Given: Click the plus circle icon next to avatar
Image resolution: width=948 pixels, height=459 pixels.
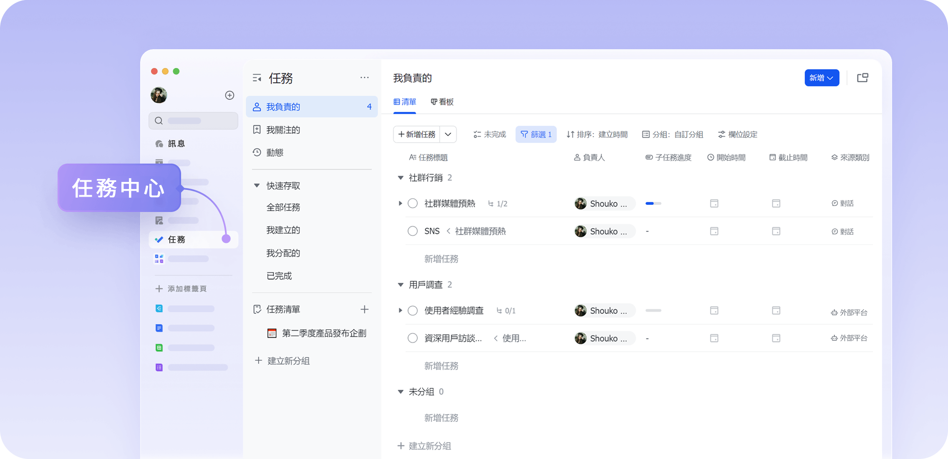Looking at the screenshot, I should (x=229, y=95).
